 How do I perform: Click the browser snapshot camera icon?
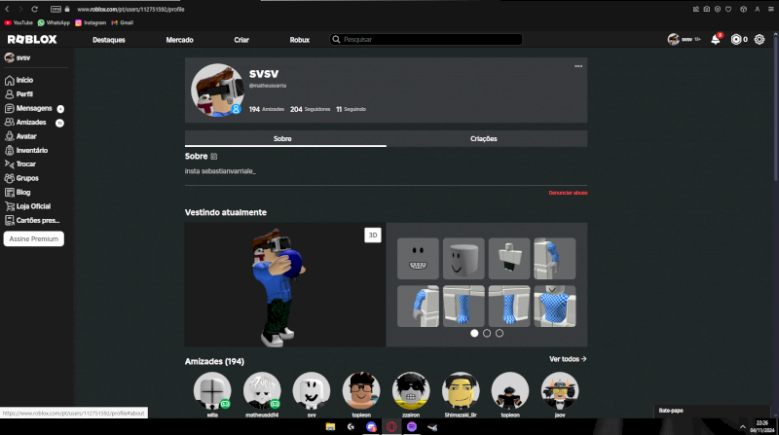tap(707, 9)
